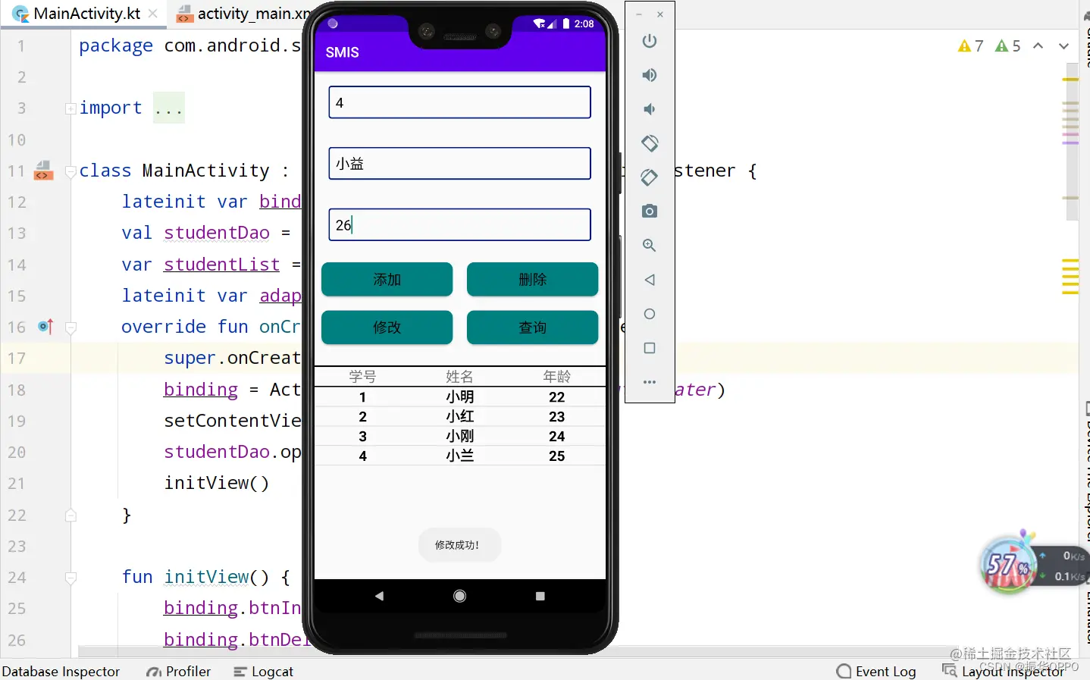Image resolution: width=1090 pixels, height=680 pixels.
Task: Click the name input field containing 小益
Action: 459,164
